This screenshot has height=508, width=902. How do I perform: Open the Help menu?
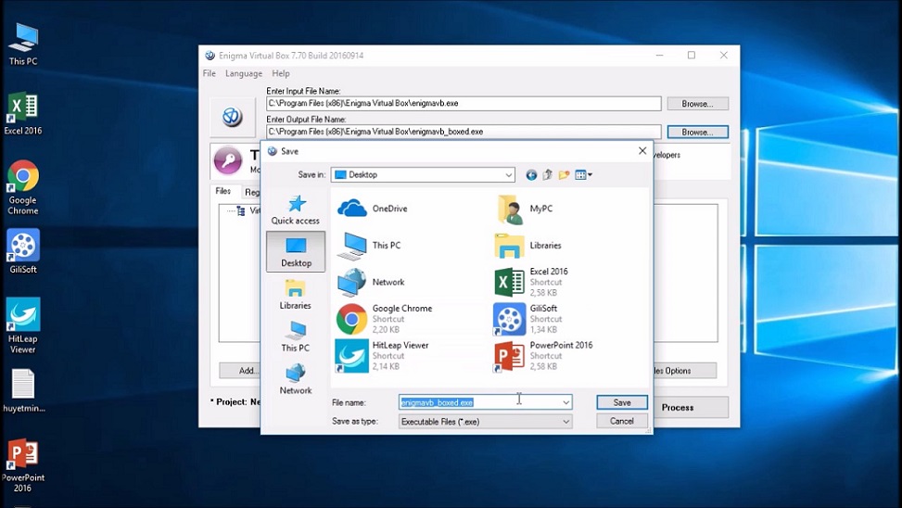[x=281, y=73]
